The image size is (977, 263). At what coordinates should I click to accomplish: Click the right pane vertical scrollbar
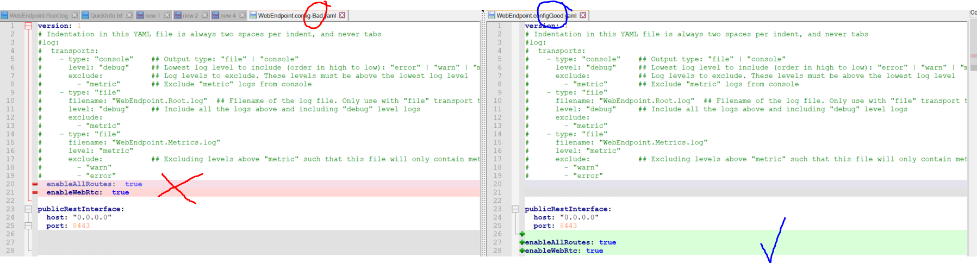pyautogui.click(x=973, y=136)
